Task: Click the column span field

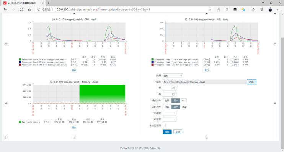Action: click(x=170, y=113)
